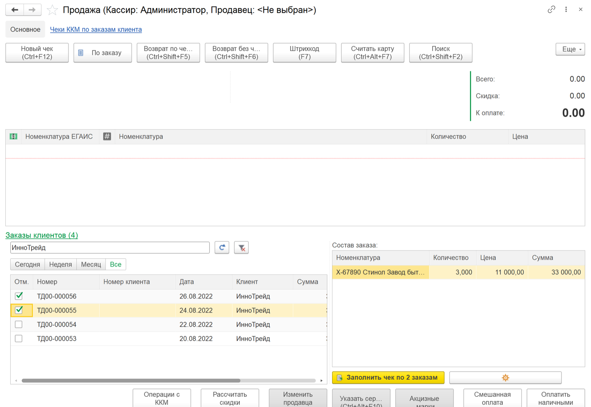
Task: Check order ТД00-000054
Action: click(19, 324)
